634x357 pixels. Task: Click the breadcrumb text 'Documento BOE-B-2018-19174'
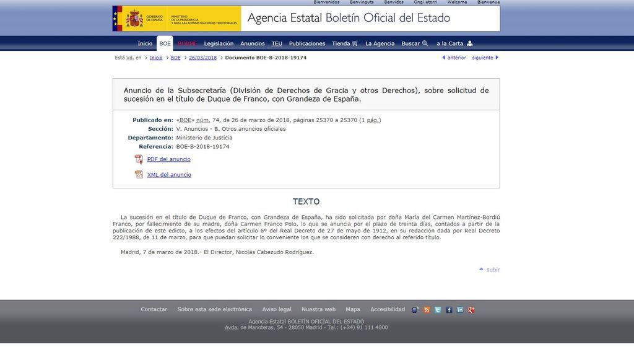pos(266,58)
